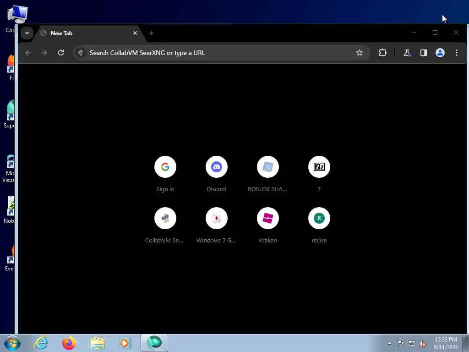Image resolution: width=469 pixels, height=352 pixels.
Task: Open the network tray icon
Action: (x=412, y=343)
